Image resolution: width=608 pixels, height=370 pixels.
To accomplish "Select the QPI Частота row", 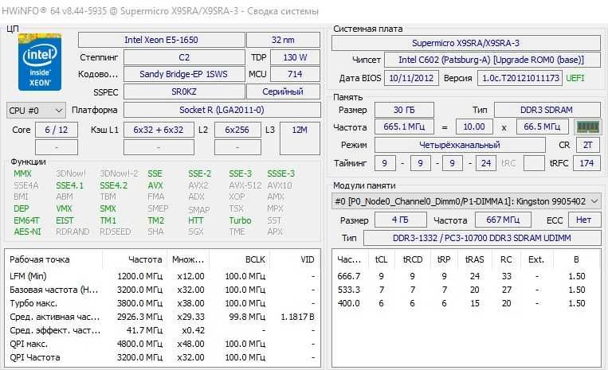I will point(163,357).
